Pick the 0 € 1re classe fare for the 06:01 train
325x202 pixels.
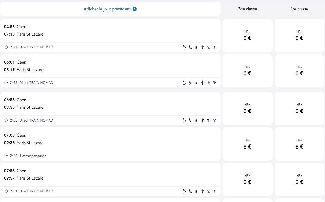[x=299, y=71]
